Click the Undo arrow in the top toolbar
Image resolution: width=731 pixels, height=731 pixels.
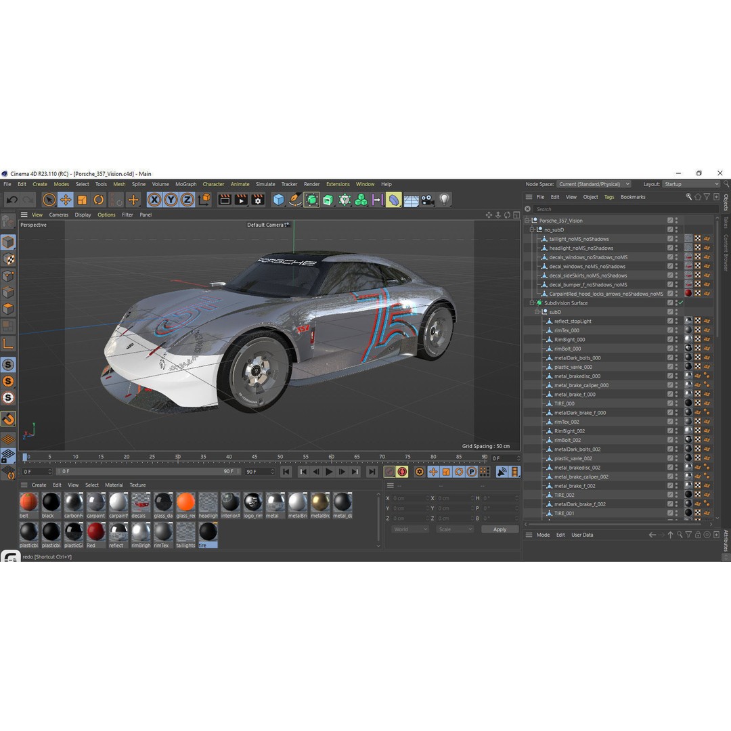[x=12, y=200]
